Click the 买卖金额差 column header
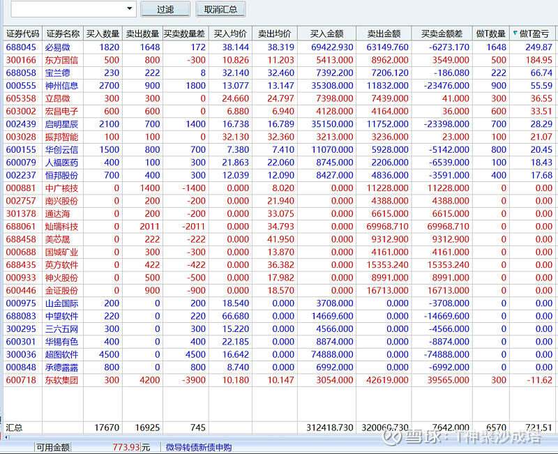 pos(442,33)
